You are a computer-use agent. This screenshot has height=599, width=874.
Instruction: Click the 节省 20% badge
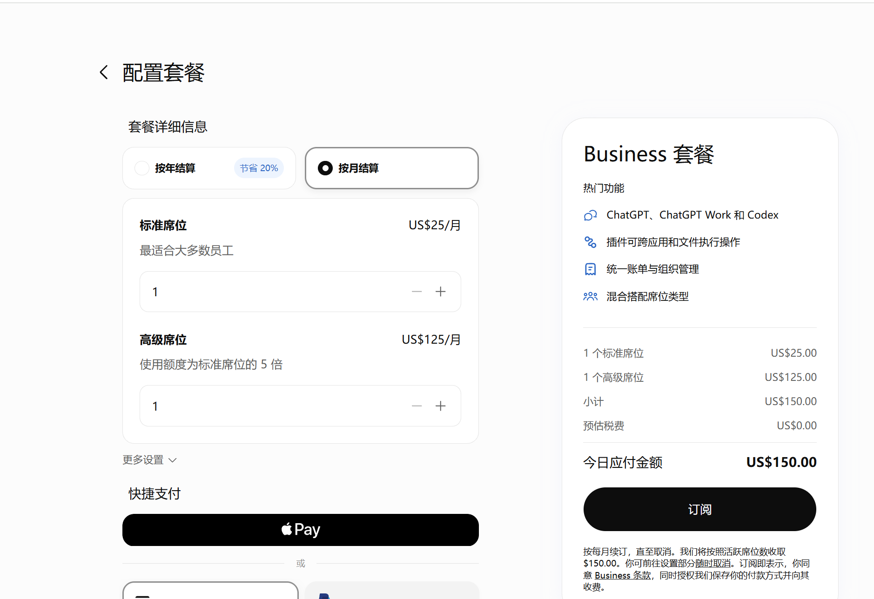[x=259, y=168]
